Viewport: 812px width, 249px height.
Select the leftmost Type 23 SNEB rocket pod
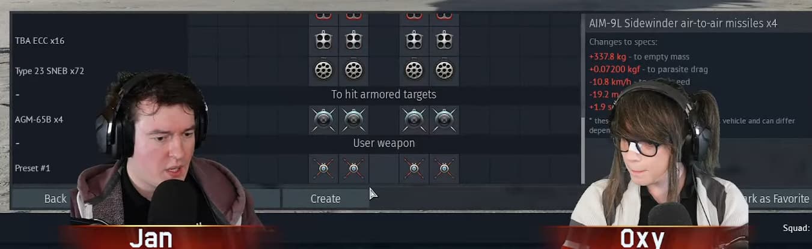click(x=323, y=71)
